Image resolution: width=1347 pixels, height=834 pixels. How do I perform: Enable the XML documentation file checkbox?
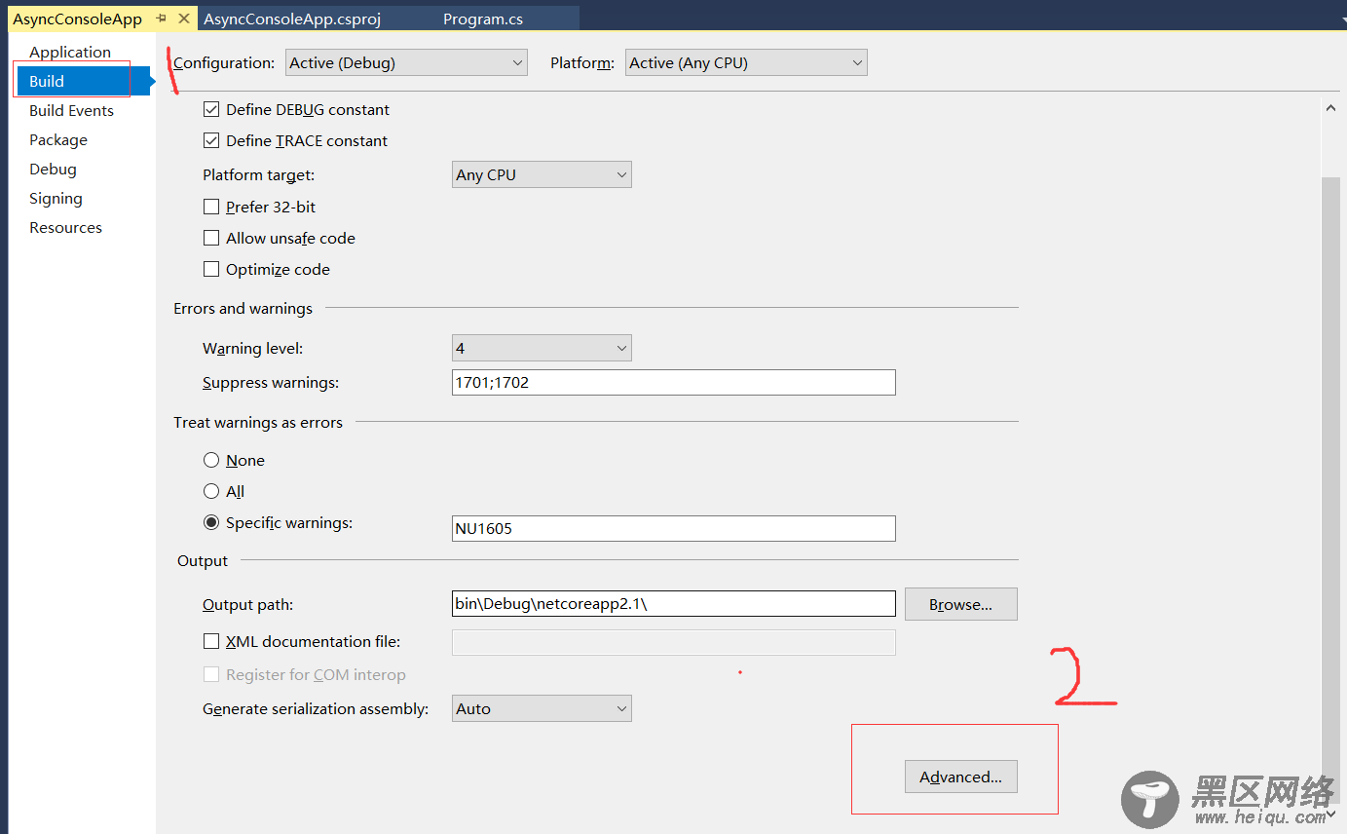click(211, 642)
